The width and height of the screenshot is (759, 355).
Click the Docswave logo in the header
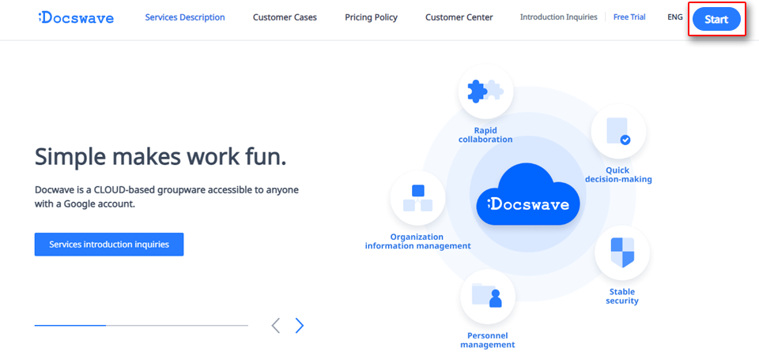pos(76,18)
